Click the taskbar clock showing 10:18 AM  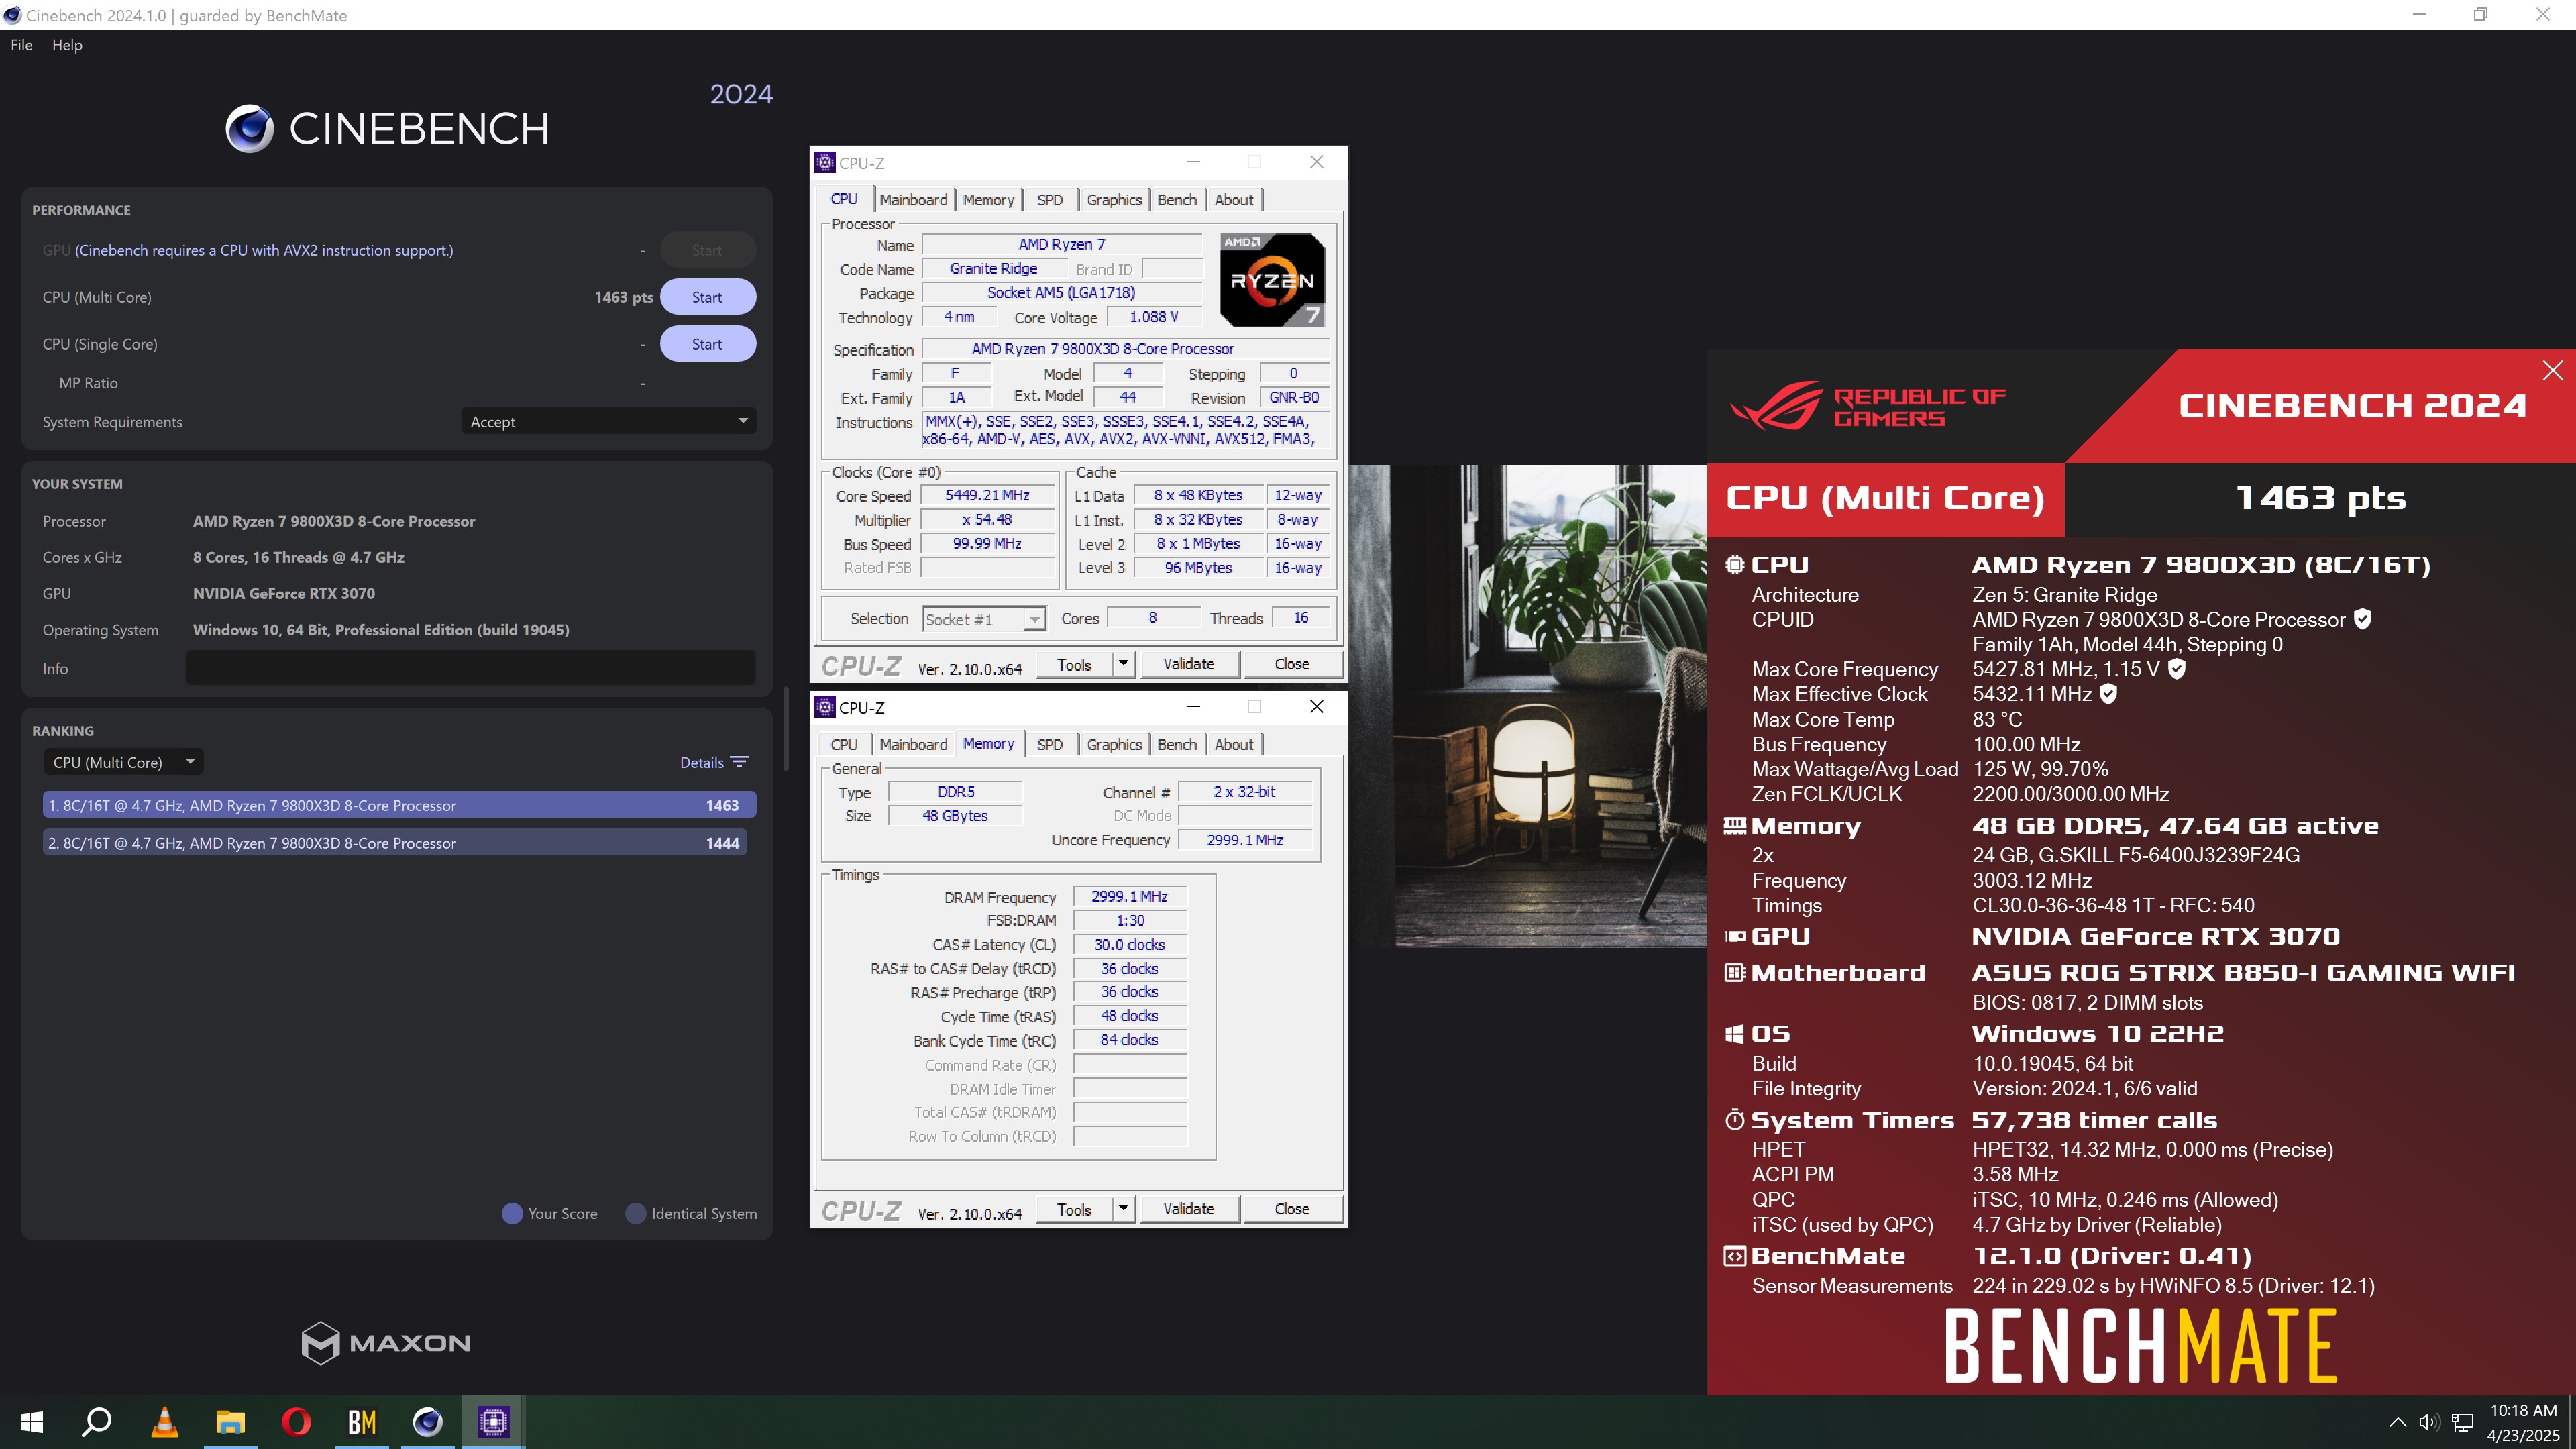(2522, 1422)
